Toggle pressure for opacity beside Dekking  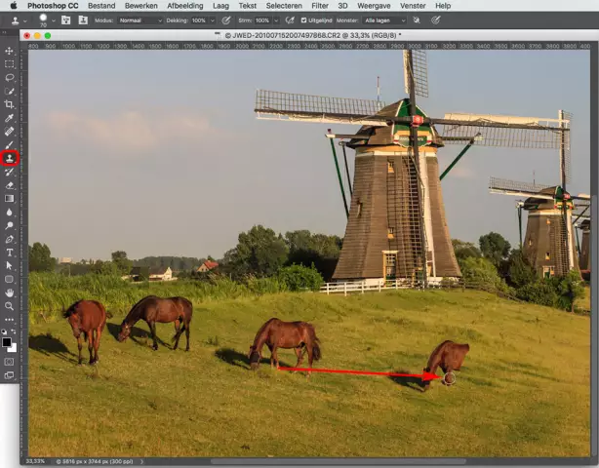(x=226, y=19)
